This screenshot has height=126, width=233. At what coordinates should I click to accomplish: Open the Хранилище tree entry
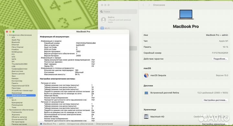[x=17, y=93]
